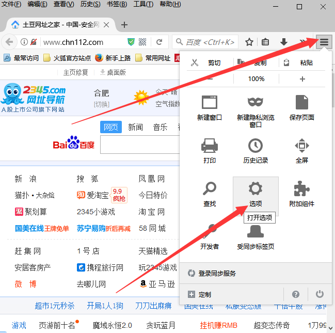The height and width of the screenshot is (333, 335).
Task: Enter full screen from menu
Action: tap(301, 151)
